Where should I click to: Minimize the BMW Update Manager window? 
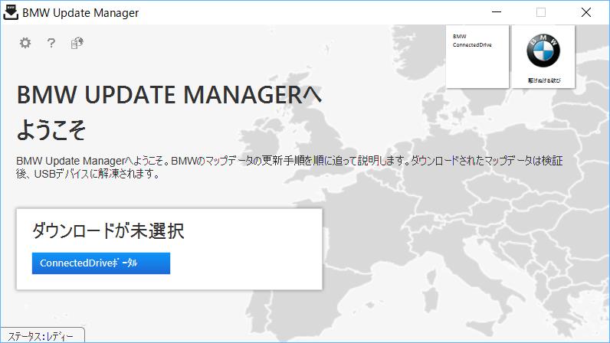497,12
